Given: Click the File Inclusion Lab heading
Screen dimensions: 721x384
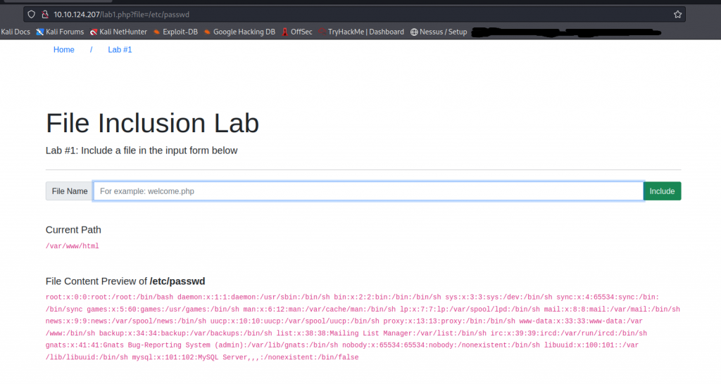Looking at the screenshot, I should click(152, 123).
